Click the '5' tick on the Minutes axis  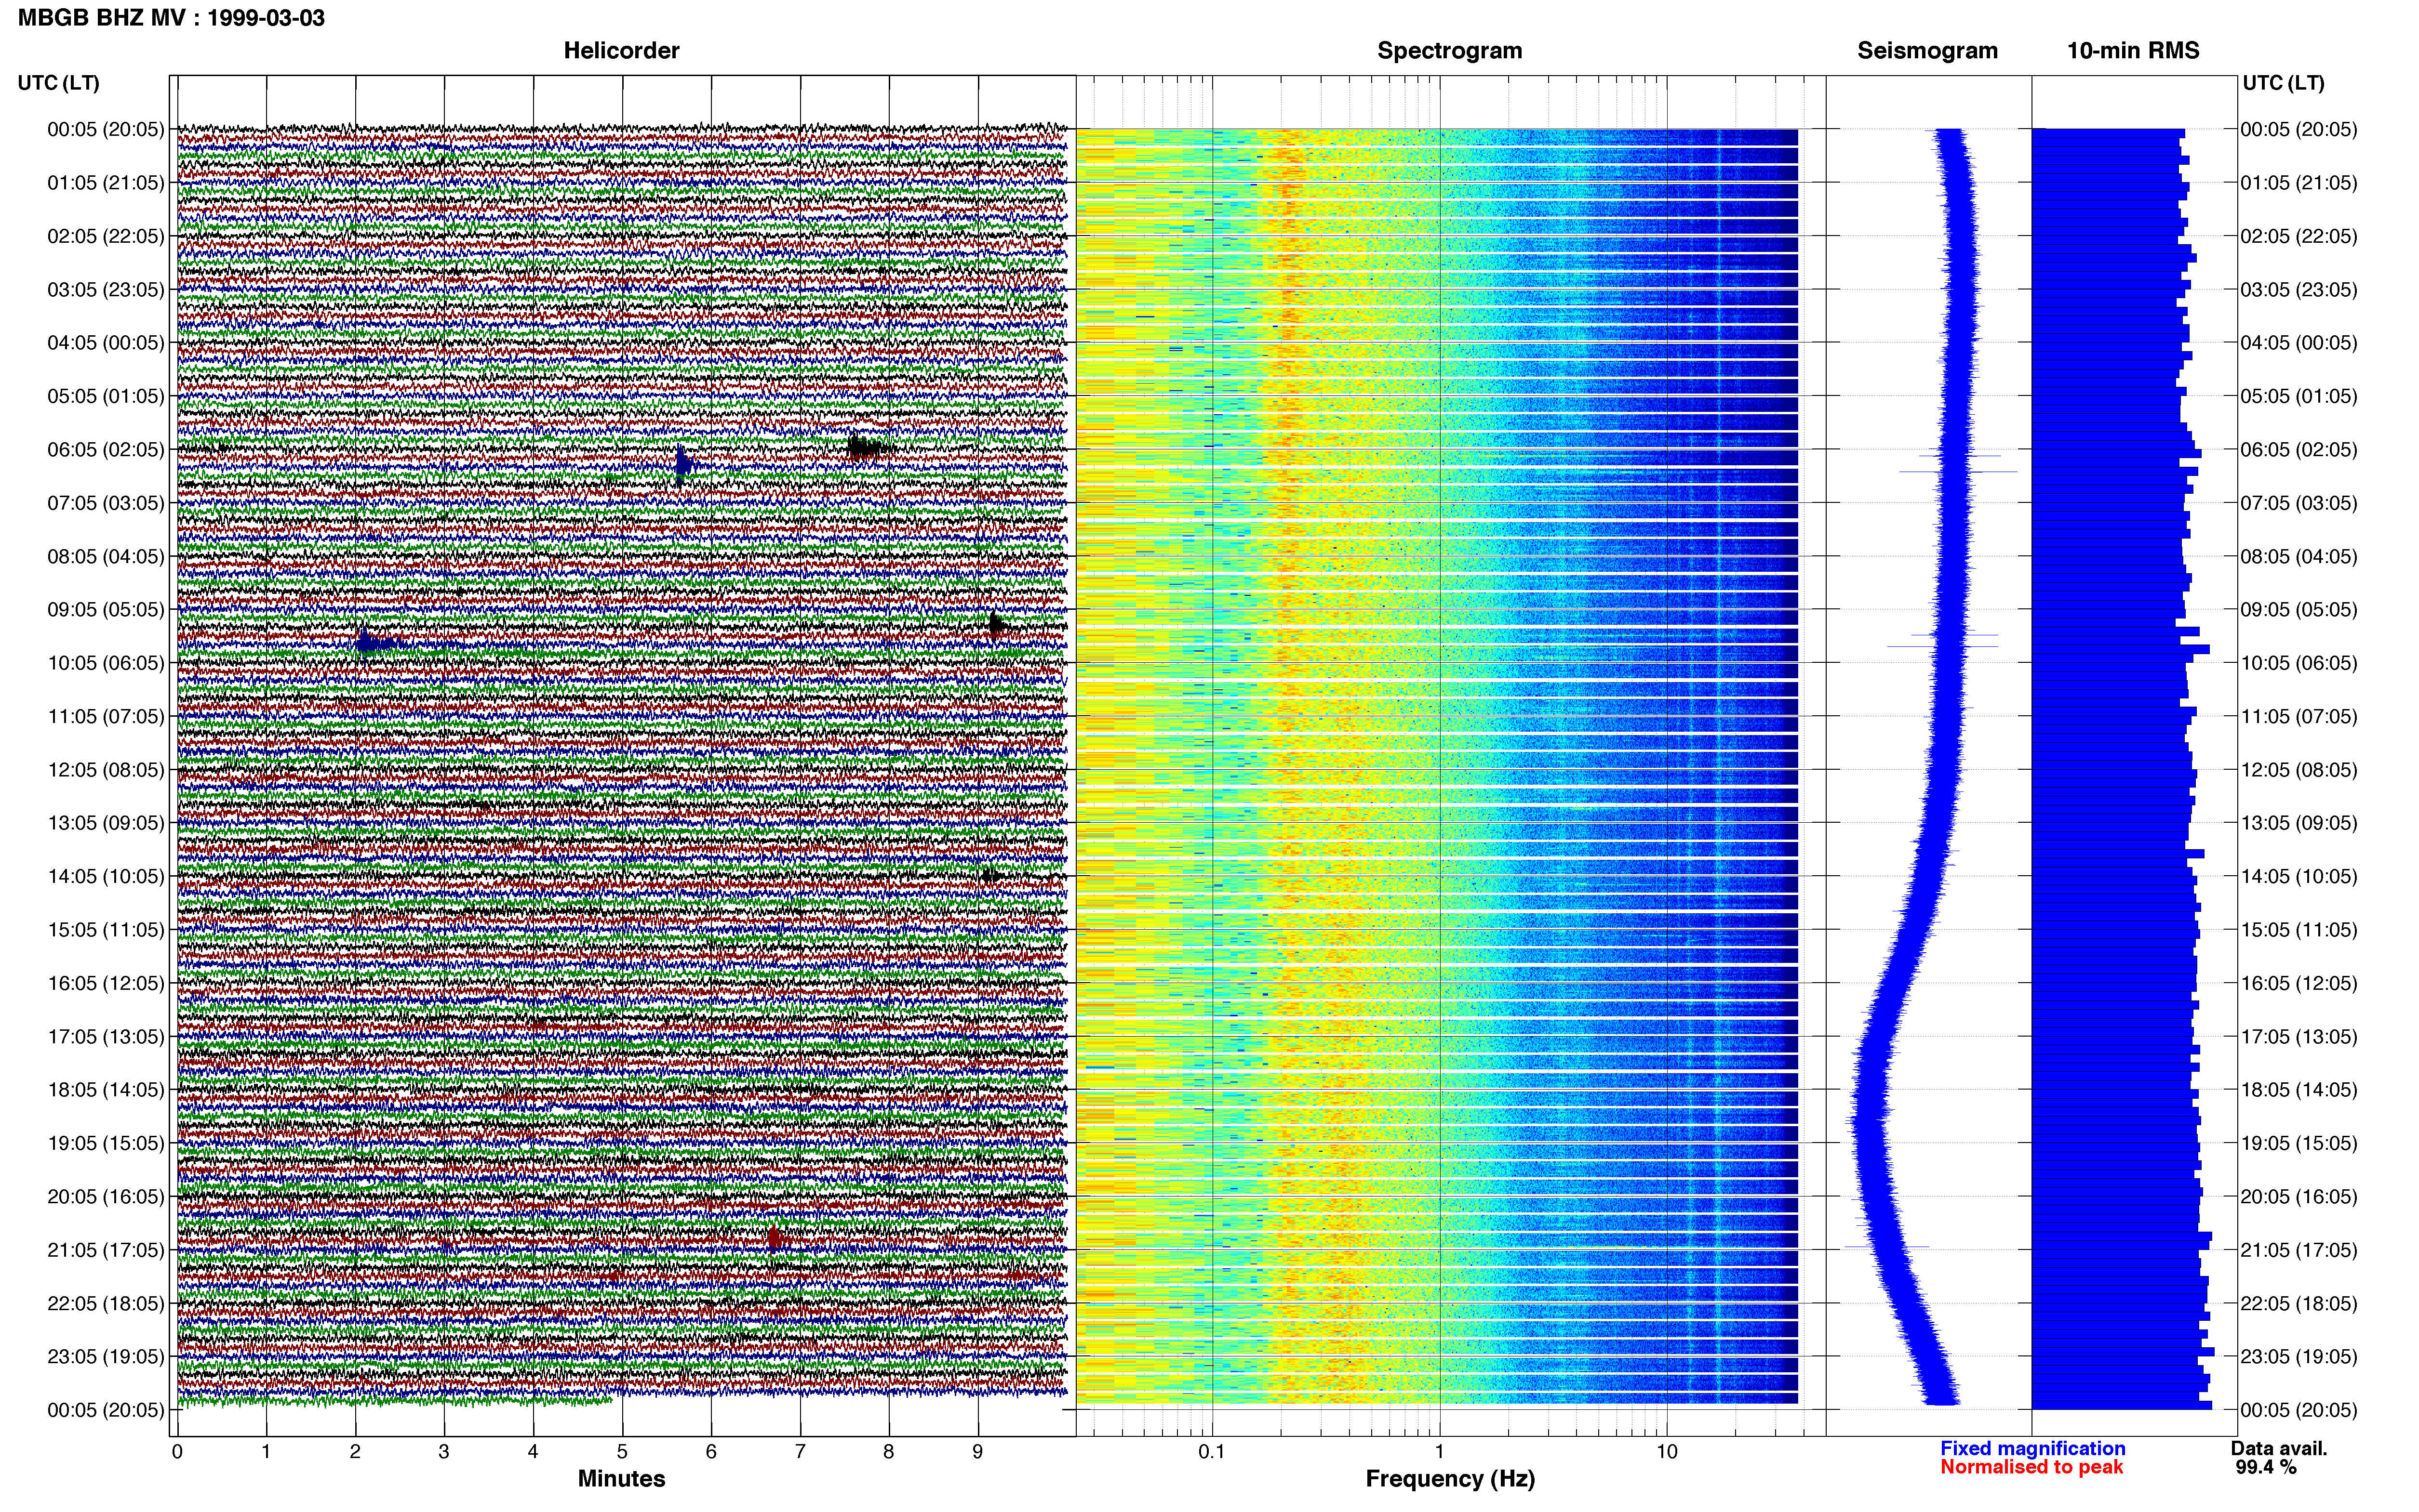point(622,1452)
